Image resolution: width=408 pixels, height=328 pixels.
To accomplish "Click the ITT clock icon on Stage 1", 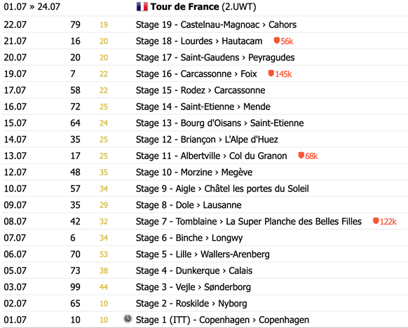I will coord(128,319).
